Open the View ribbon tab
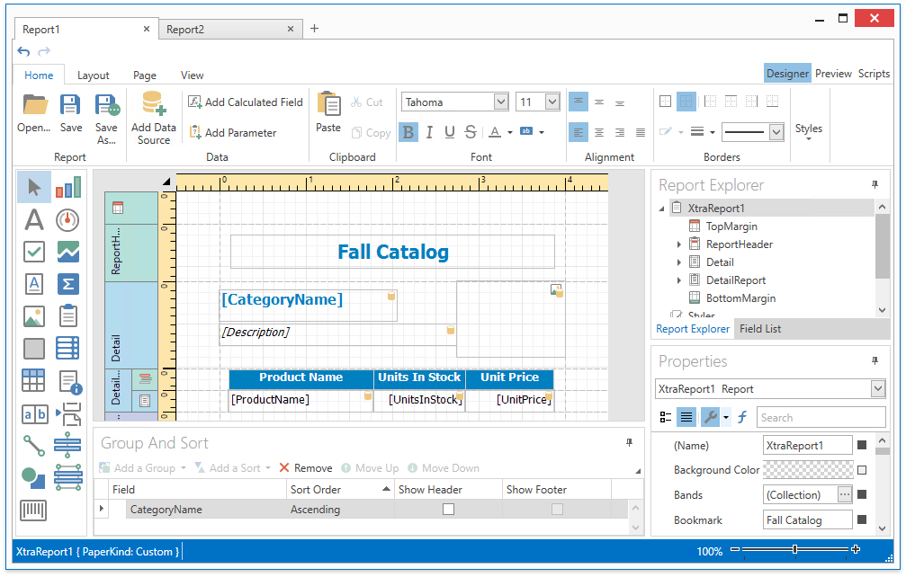 [192, 75]
